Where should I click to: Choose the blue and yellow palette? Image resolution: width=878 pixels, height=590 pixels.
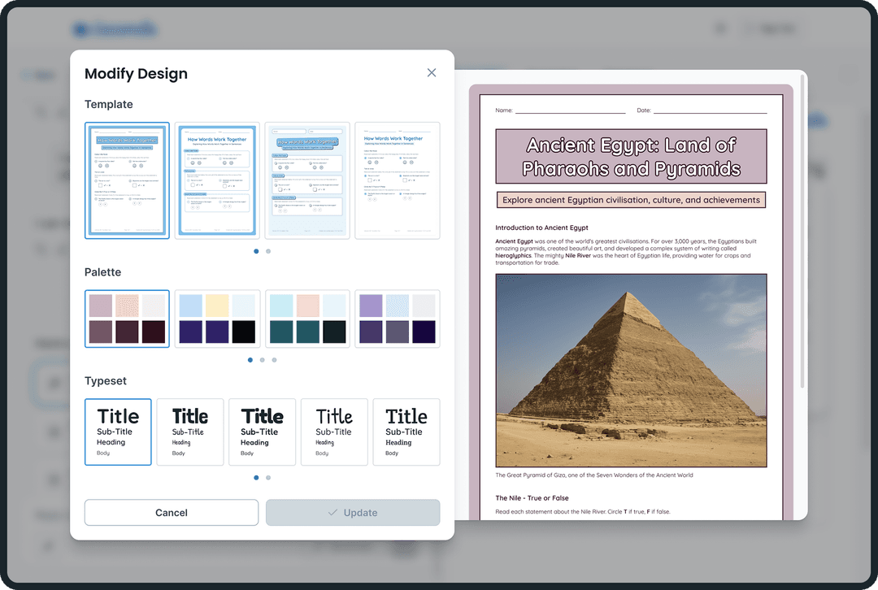pos(217,319)
